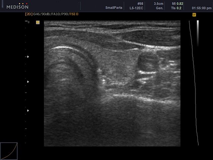Click the TIs 0.2 readout
The image size is (213, 160).
point(176,8)
